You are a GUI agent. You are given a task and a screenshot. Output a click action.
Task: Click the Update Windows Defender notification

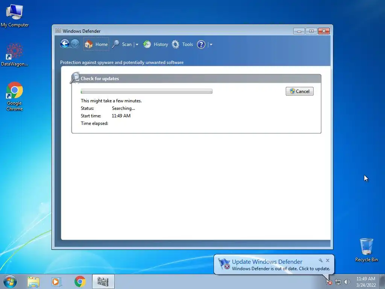click(x=274, y=265)
